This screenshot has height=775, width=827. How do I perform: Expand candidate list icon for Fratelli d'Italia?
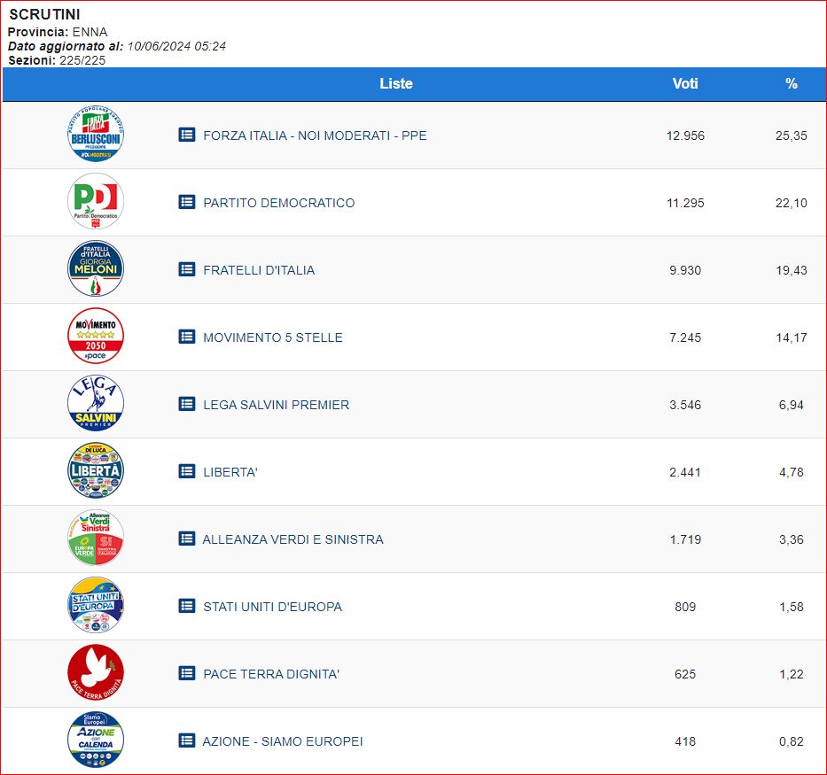coord(187,269)
